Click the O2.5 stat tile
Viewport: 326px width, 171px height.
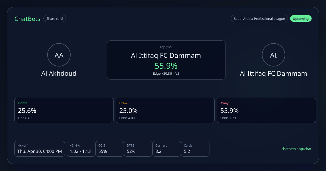[109, 149]
